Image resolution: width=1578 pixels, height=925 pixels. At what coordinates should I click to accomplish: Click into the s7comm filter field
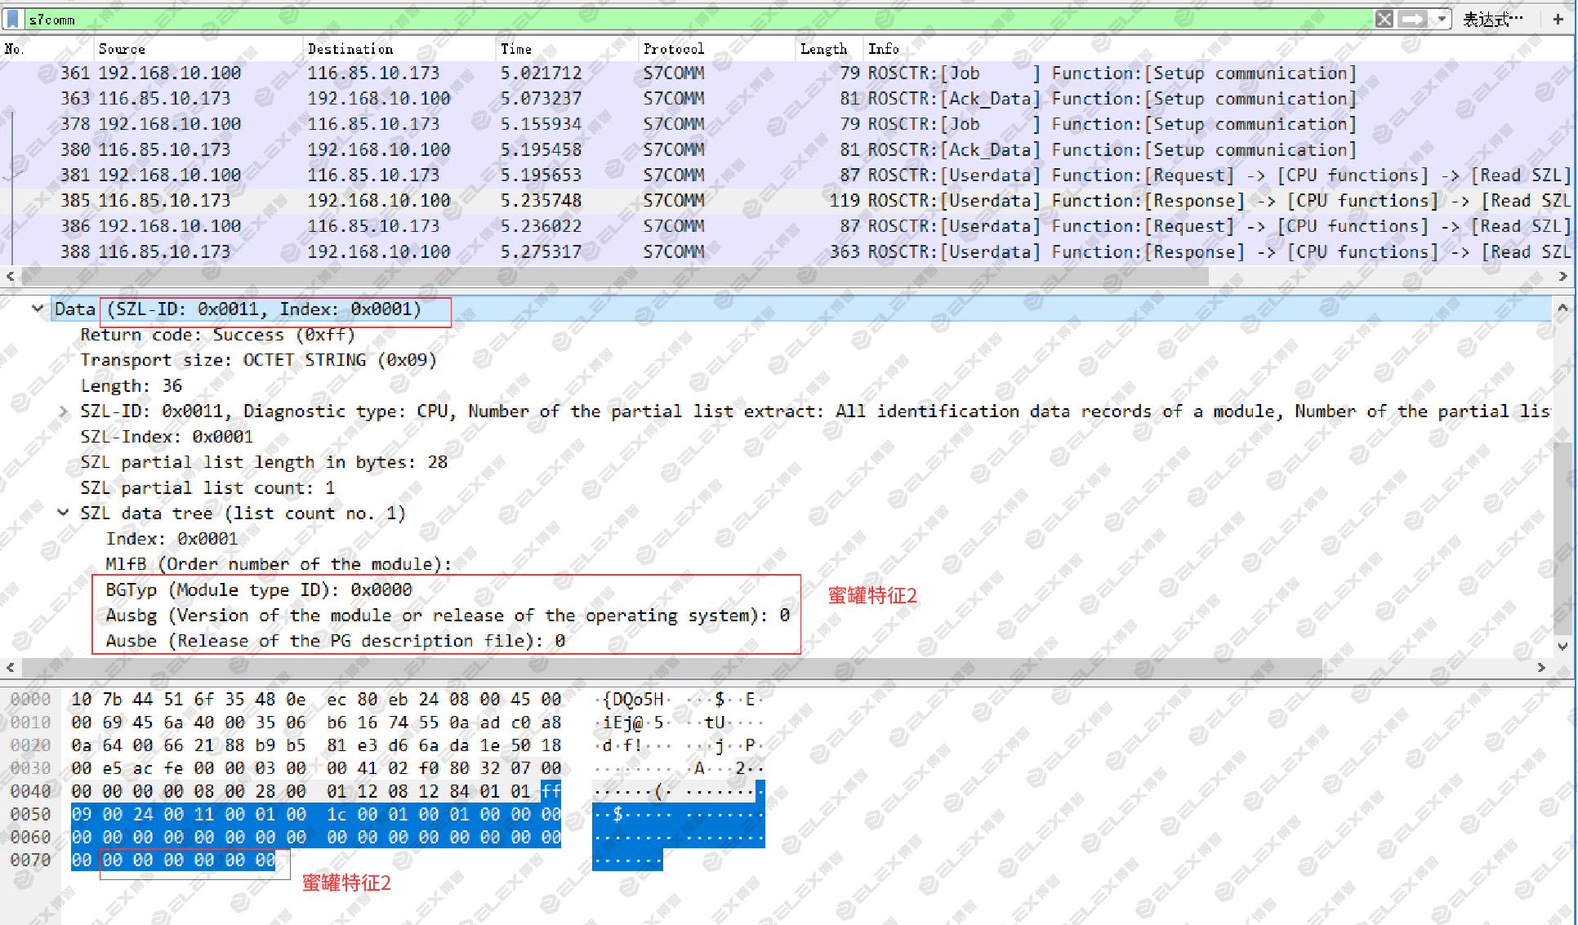tap(694, 19)
